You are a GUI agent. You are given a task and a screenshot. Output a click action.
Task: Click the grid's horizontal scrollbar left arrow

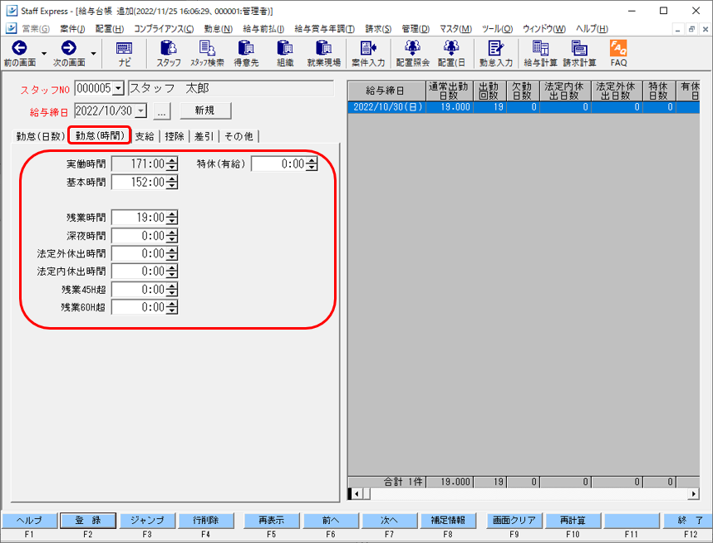pyautogui.click(x=356, y=494)
